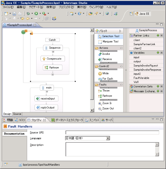Screen dimensions: 166x169
Task: Open the ナビゲート(N) menu
Action: point(36,7)
